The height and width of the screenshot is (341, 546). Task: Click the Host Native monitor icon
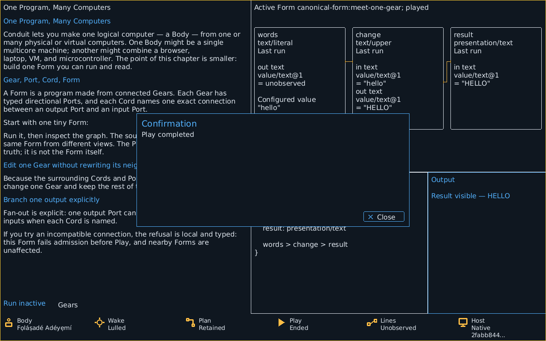[x=463, y=323]
